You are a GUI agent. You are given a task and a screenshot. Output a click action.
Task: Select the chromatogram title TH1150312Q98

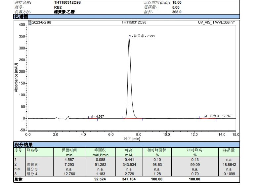134,22
